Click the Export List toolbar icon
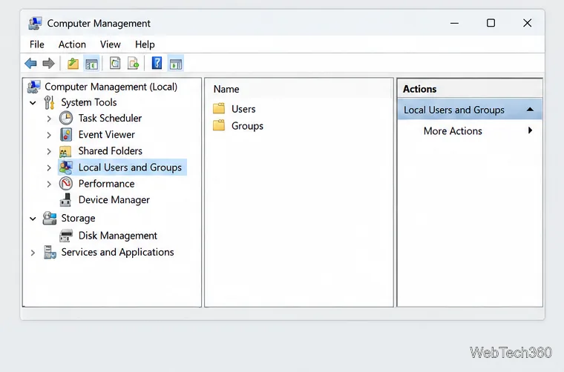 133,64
